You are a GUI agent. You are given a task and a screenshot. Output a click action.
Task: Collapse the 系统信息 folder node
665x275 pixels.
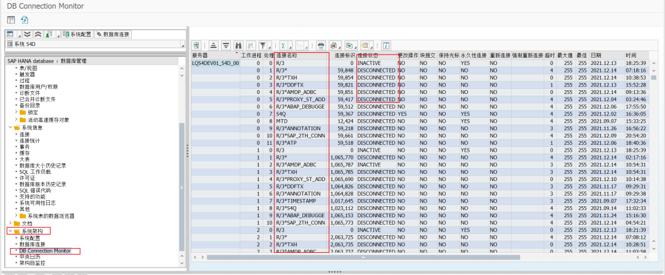click(10, 127)
